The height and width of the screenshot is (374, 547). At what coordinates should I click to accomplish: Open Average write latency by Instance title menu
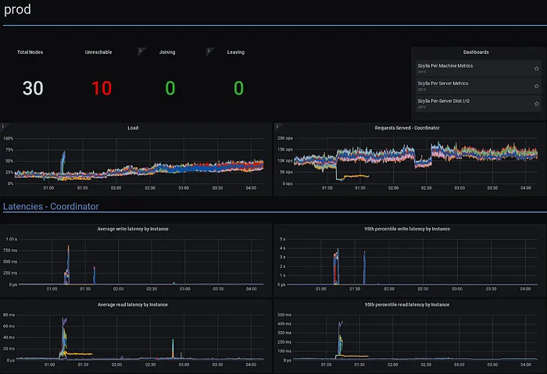pyautogui.click(x=133, y=229)
